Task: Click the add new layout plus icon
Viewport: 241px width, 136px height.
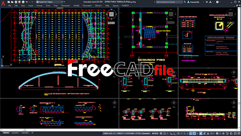Action: 32,133
